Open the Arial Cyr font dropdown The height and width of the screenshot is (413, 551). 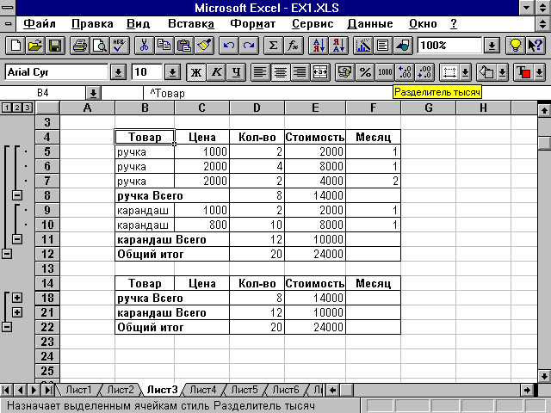[118, 72]
